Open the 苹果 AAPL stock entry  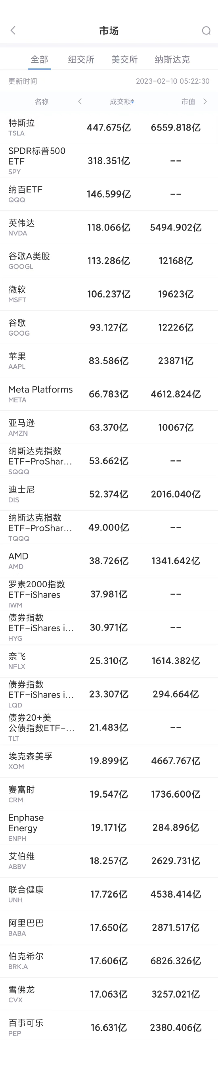(x=109, y=361)
